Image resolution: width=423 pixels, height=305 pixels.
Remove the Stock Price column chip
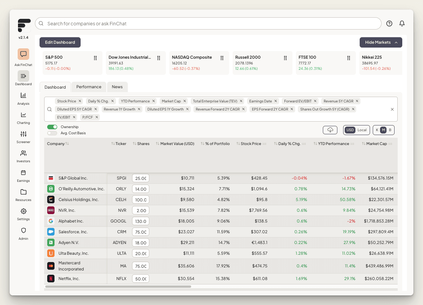pyautogui.click(x=80, y=101)
